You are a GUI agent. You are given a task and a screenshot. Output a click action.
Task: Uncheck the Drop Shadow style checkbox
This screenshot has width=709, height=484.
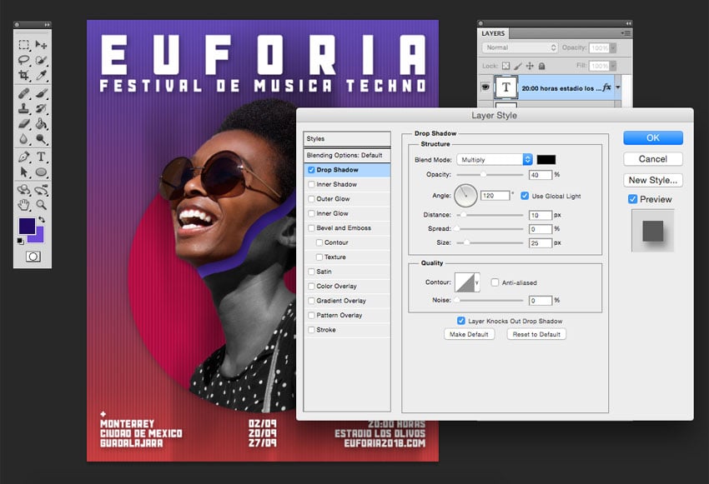(311, 170)
